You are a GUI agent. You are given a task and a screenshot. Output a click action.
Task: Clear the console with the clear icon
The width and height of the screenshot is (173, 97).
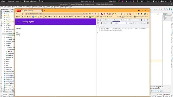click(101, 23)
